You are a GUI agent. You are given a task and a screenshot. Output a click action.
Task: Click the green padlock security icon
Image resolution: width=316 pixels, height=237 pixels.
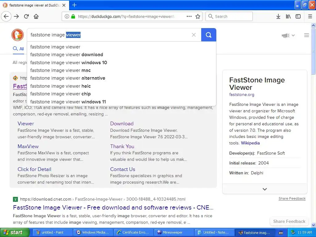point(73,16)
